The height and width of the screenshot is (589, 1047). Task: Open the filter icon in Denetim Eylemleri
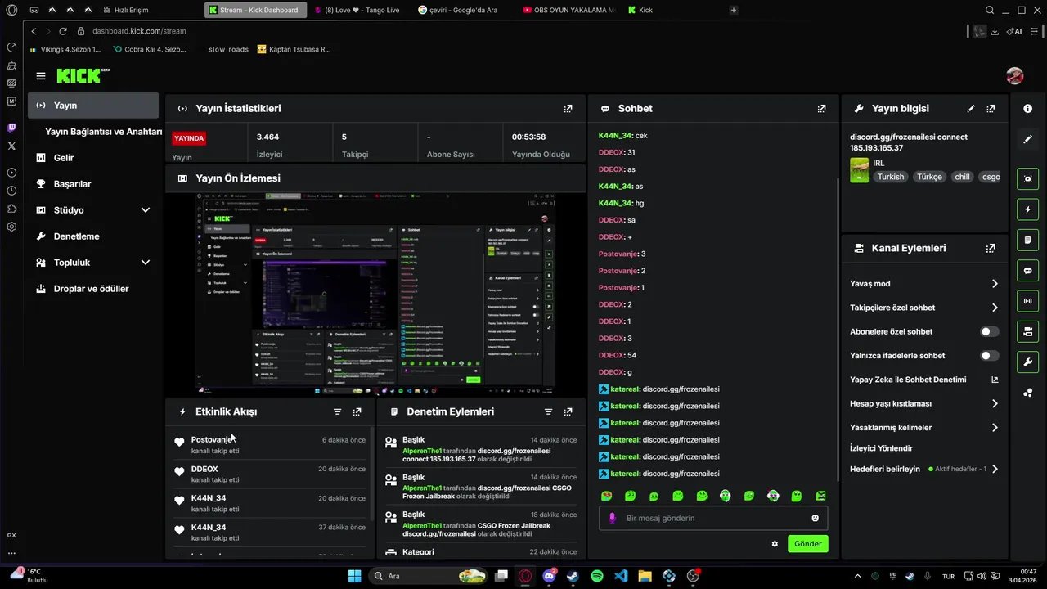tap(548, 411)
